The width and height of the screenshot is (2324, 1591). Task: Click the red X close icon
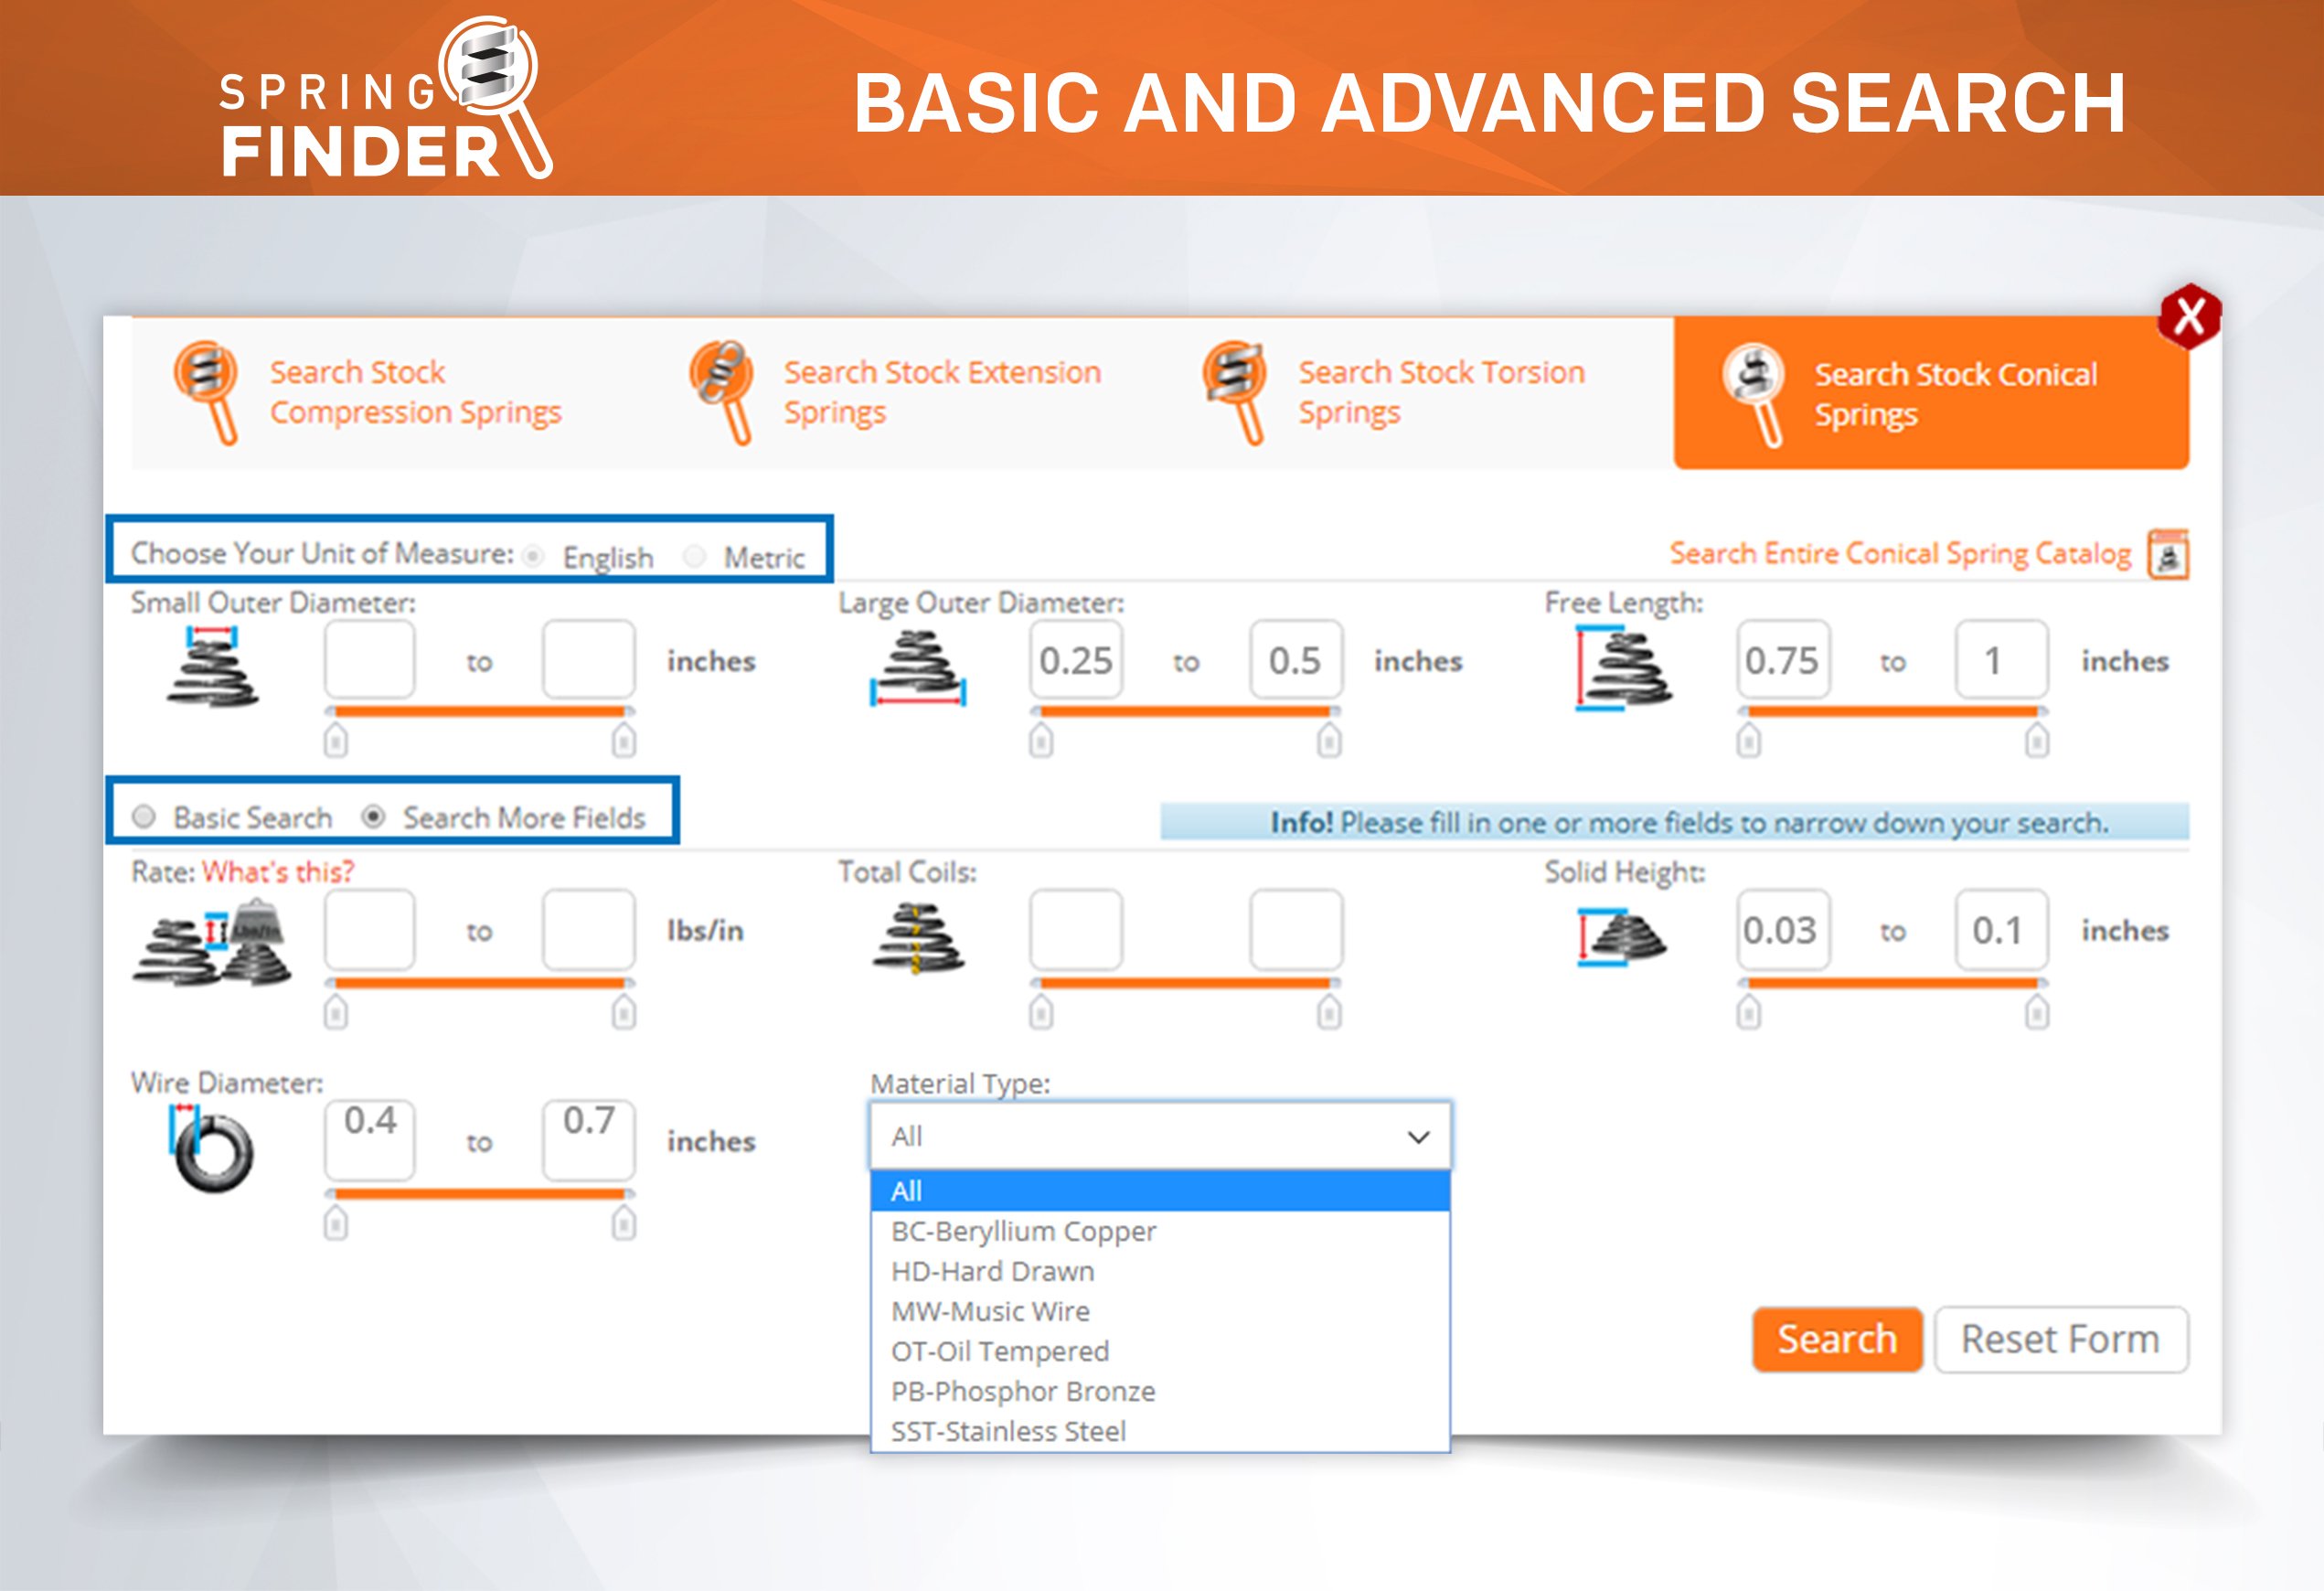click(2189, 317)
